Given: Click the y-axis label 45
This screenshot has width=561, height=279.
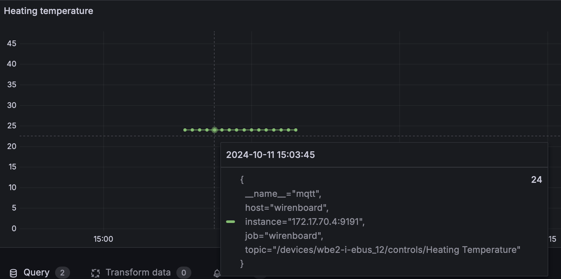Looking at the screenshot, I should click(x=12, y=44).
